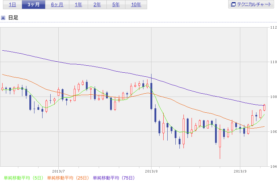Show the 1年 chart period

click(x=79, y=4)
